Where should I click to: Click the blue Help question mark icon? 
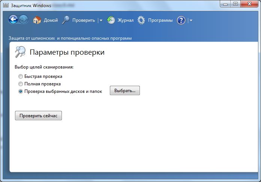point(181,20)
